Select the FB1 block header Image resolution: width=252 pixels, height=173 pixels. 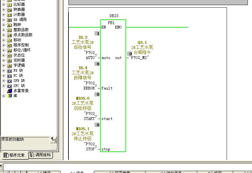(x=111, y=23)
